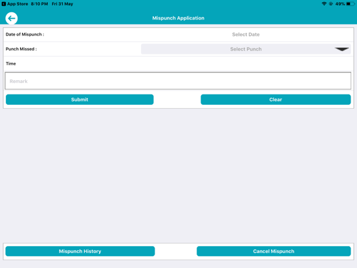This screenshot has width=357, height=268.
Task: Expand the Select Punch dropdown
Action: 246,49
